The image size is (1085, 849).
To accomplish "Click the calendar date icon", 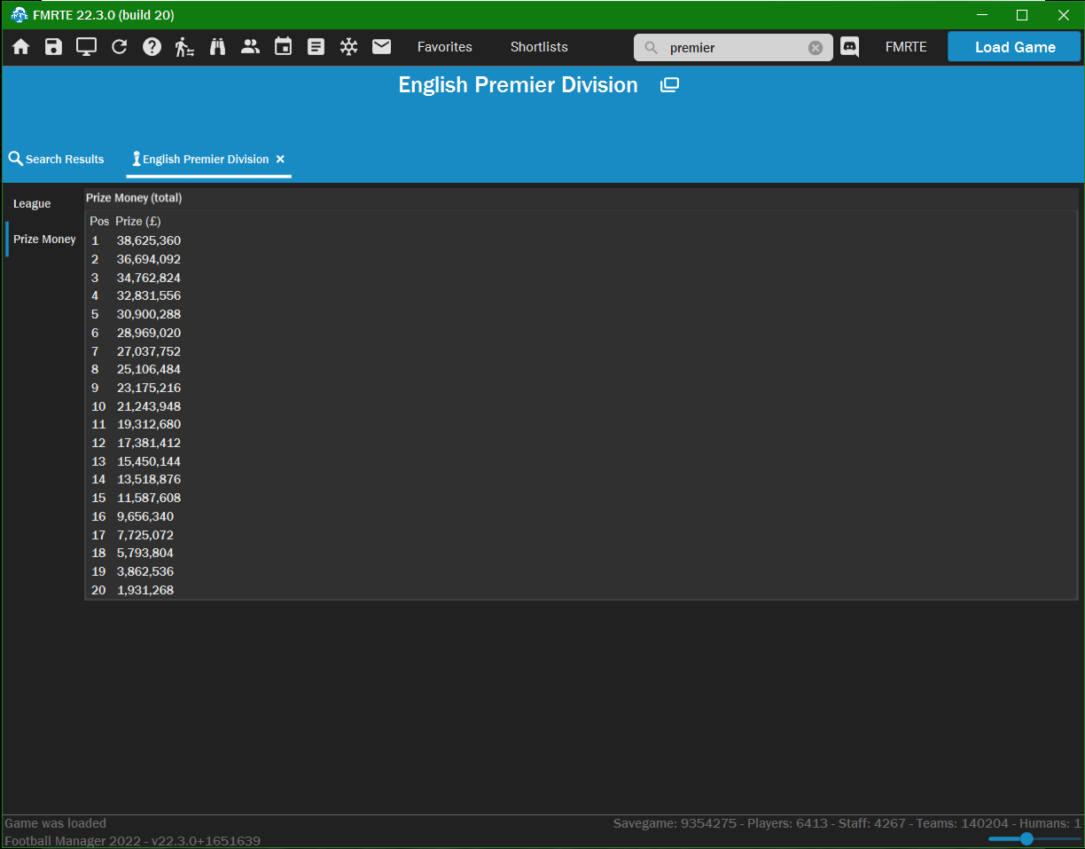I will (283, 47).
